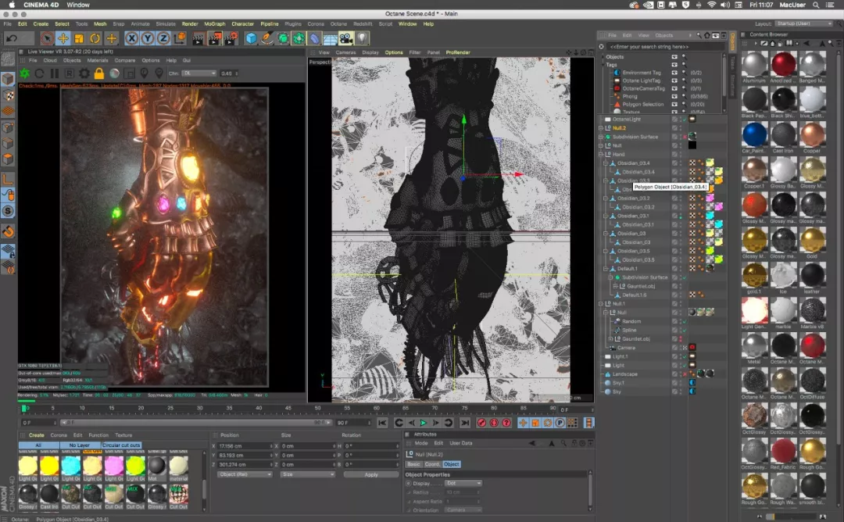Viewport: 844px width, 522px height.
Task: Open the Object (Rel) coordinate dropdown
Action: tap(245, 474)
